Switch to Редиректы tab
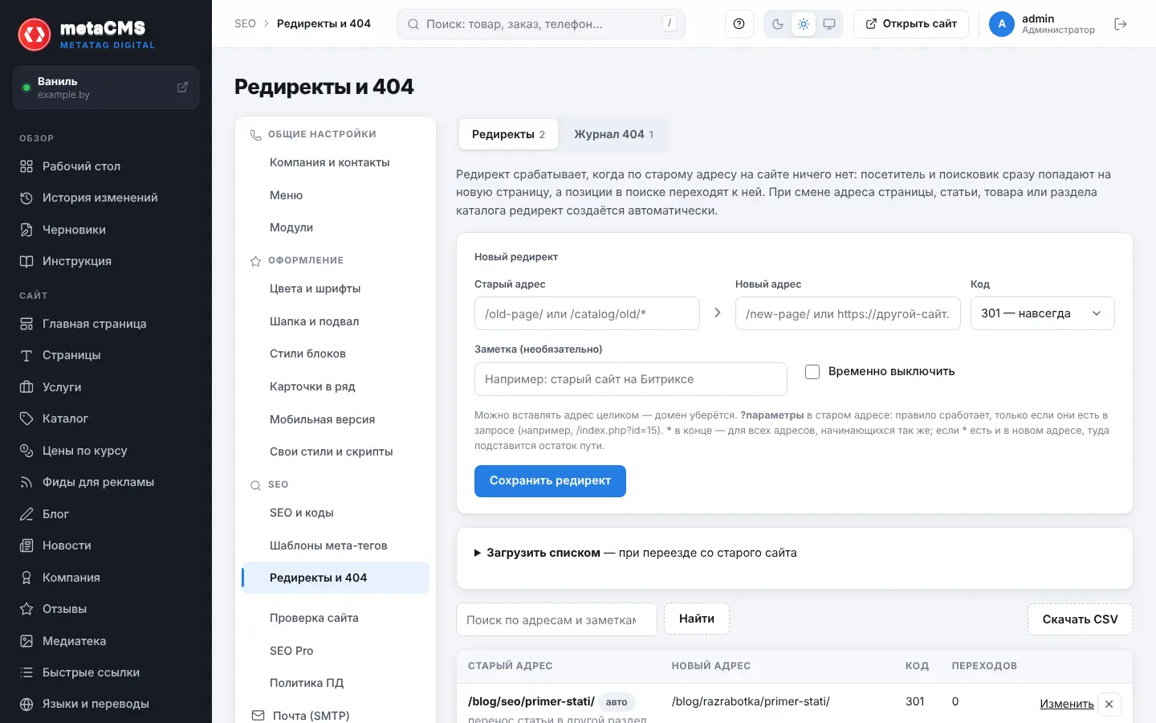Screen dimensions: 1156x723 pyautogui.click(x=508, y=134)
